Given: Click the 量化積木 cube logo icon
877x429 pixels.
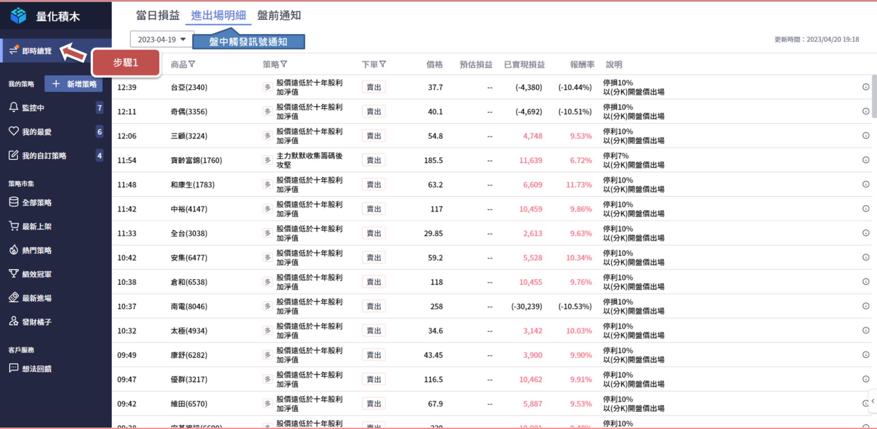Looking at the screenshot, I should click(18, 16).
